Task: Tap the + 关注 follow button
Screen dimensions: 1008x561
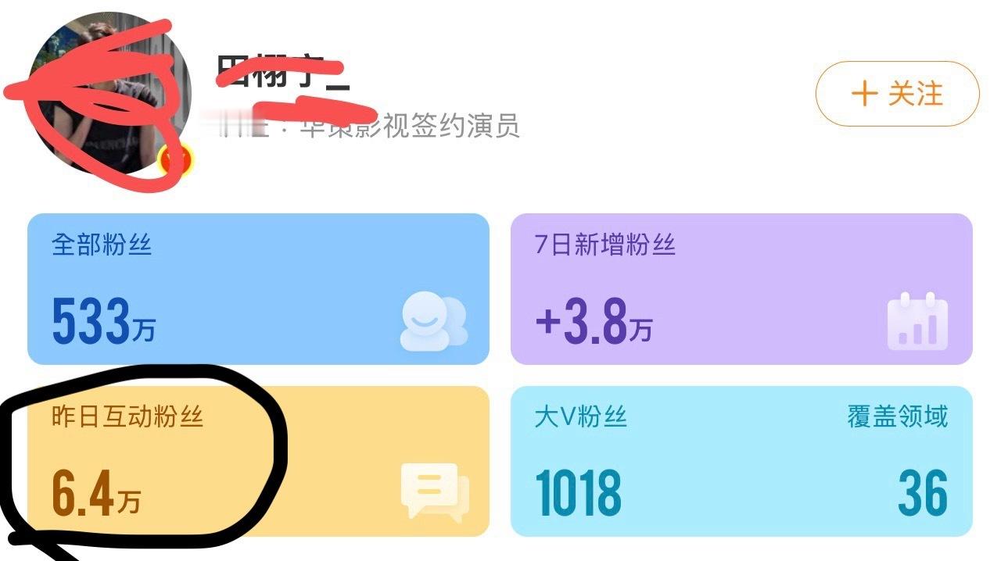Action: (x=897, y=95)
